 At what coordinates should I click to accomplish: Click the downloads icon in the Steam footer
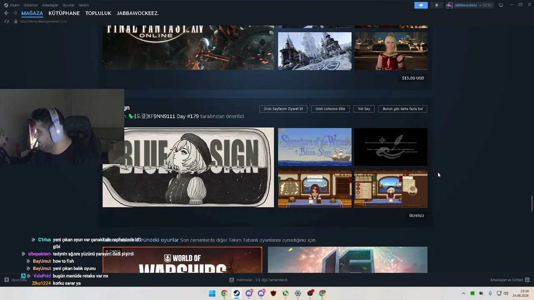coord(232,280)
